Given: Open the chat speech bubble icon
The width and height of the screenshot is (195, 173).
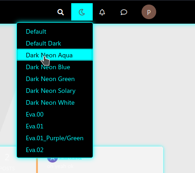Looking at the screenshot, I should [124, 12].
